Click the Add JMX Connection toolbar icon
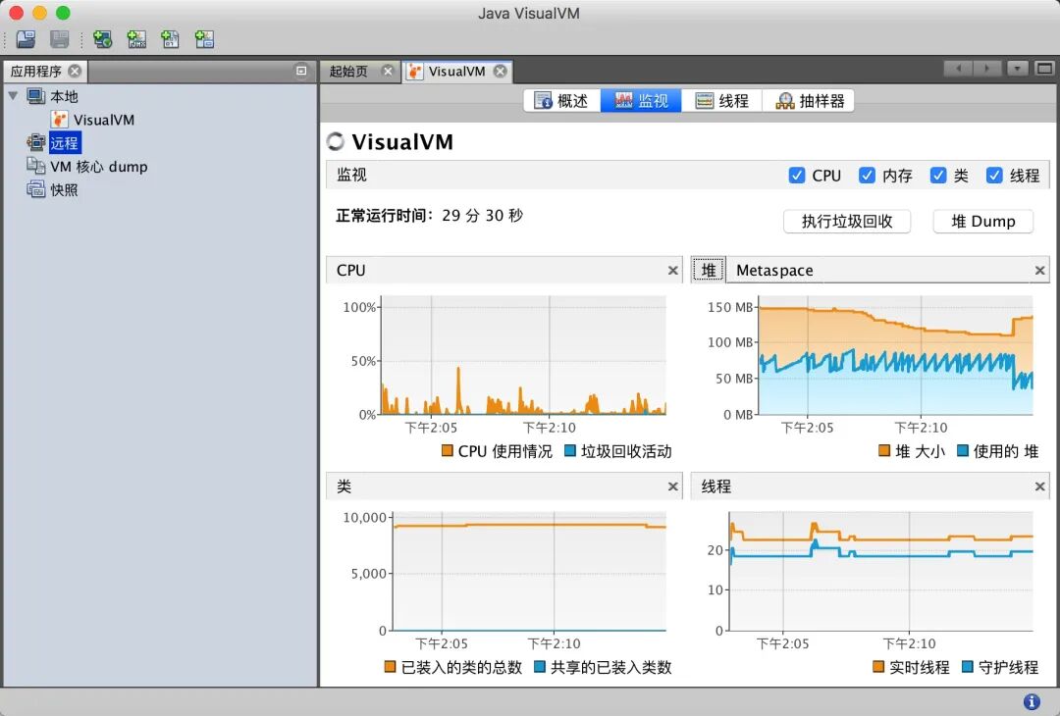The image size is (1060, 716). (x=136, y=39)
